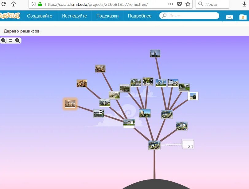Viewport: 249px width, 189px height.
Task: Click the Дерево ремиксов heading
Action: pos(22,31)
